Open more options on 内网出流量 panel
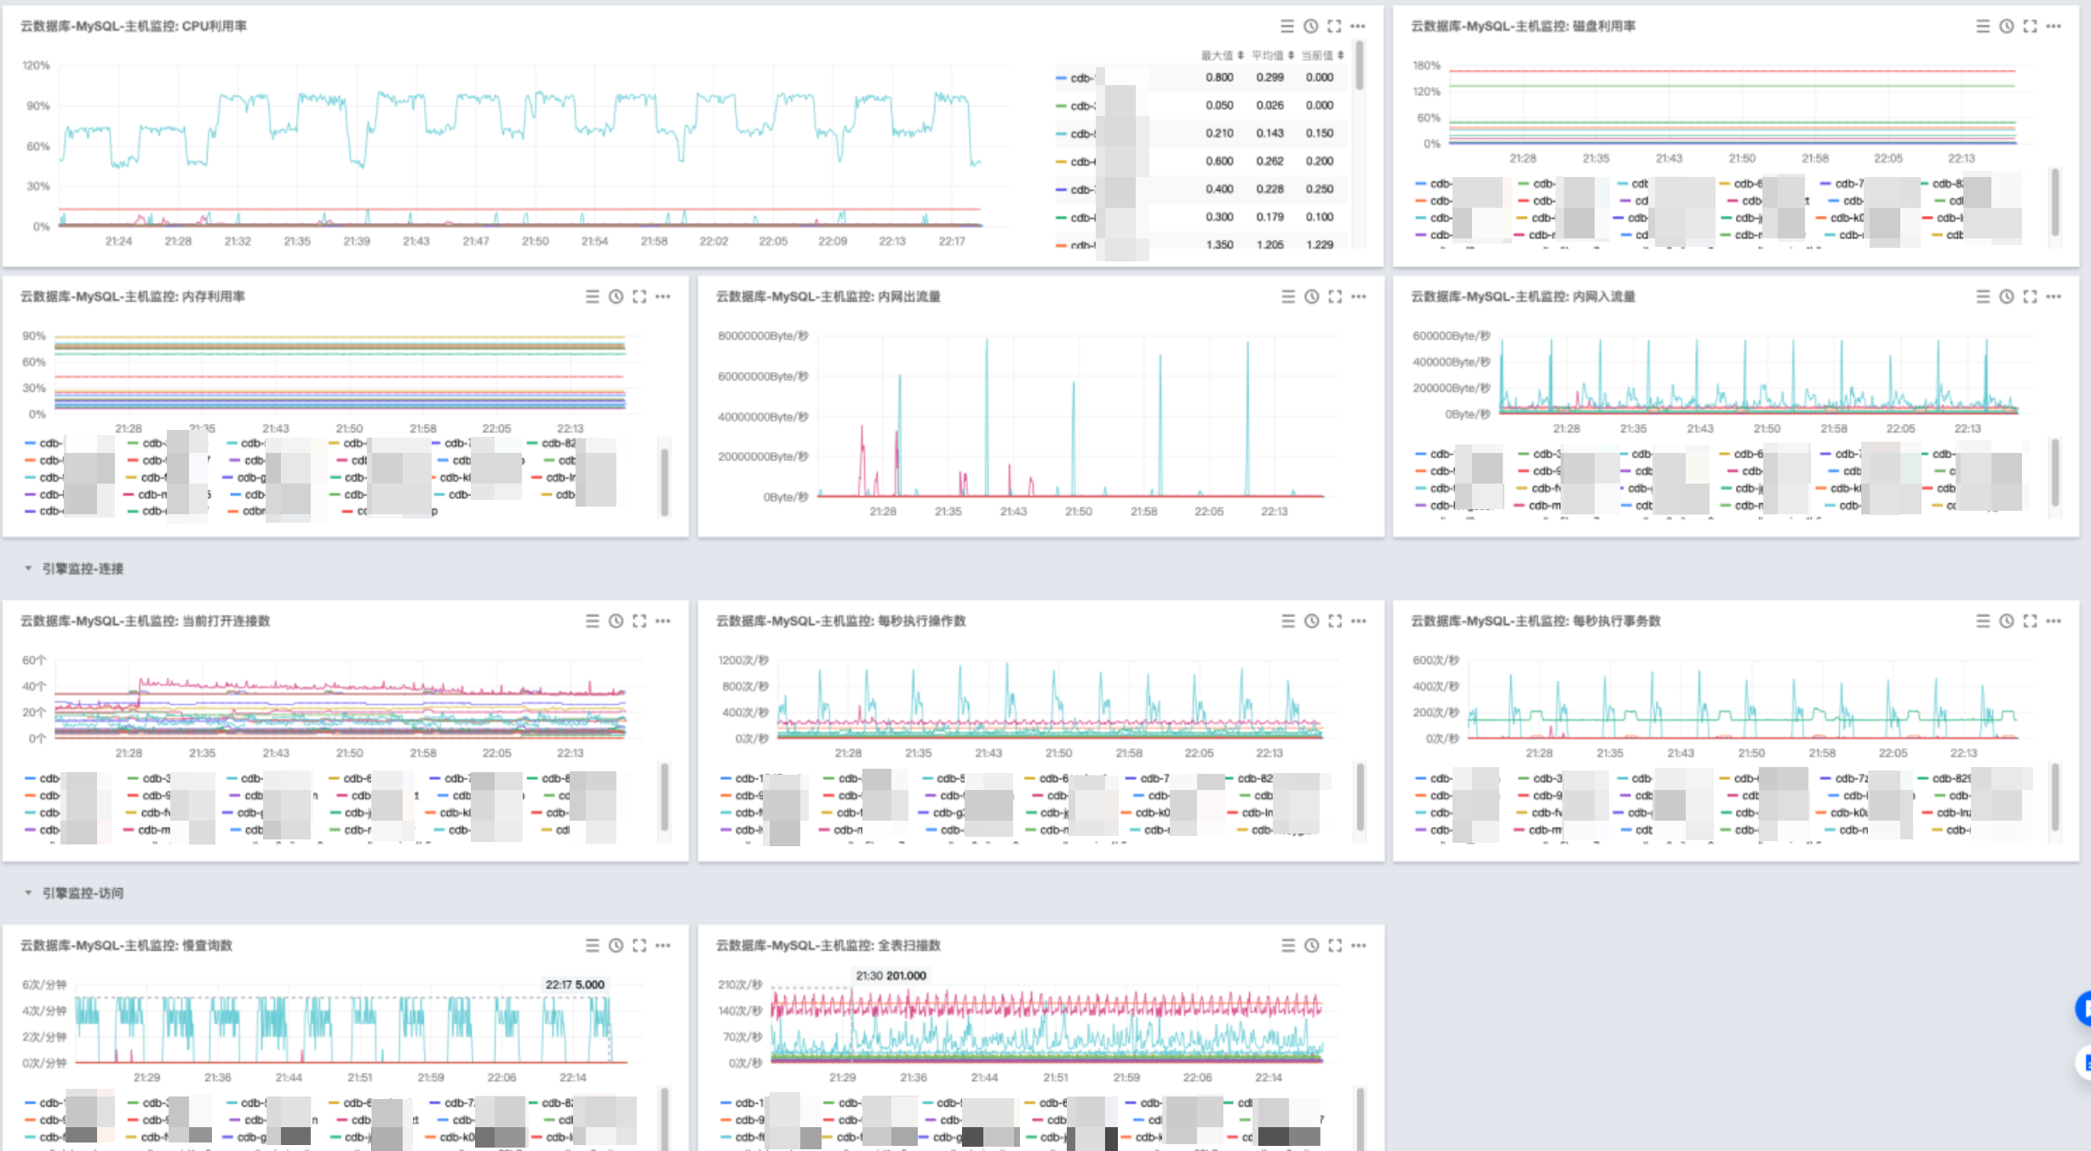 pos(1359,296)
